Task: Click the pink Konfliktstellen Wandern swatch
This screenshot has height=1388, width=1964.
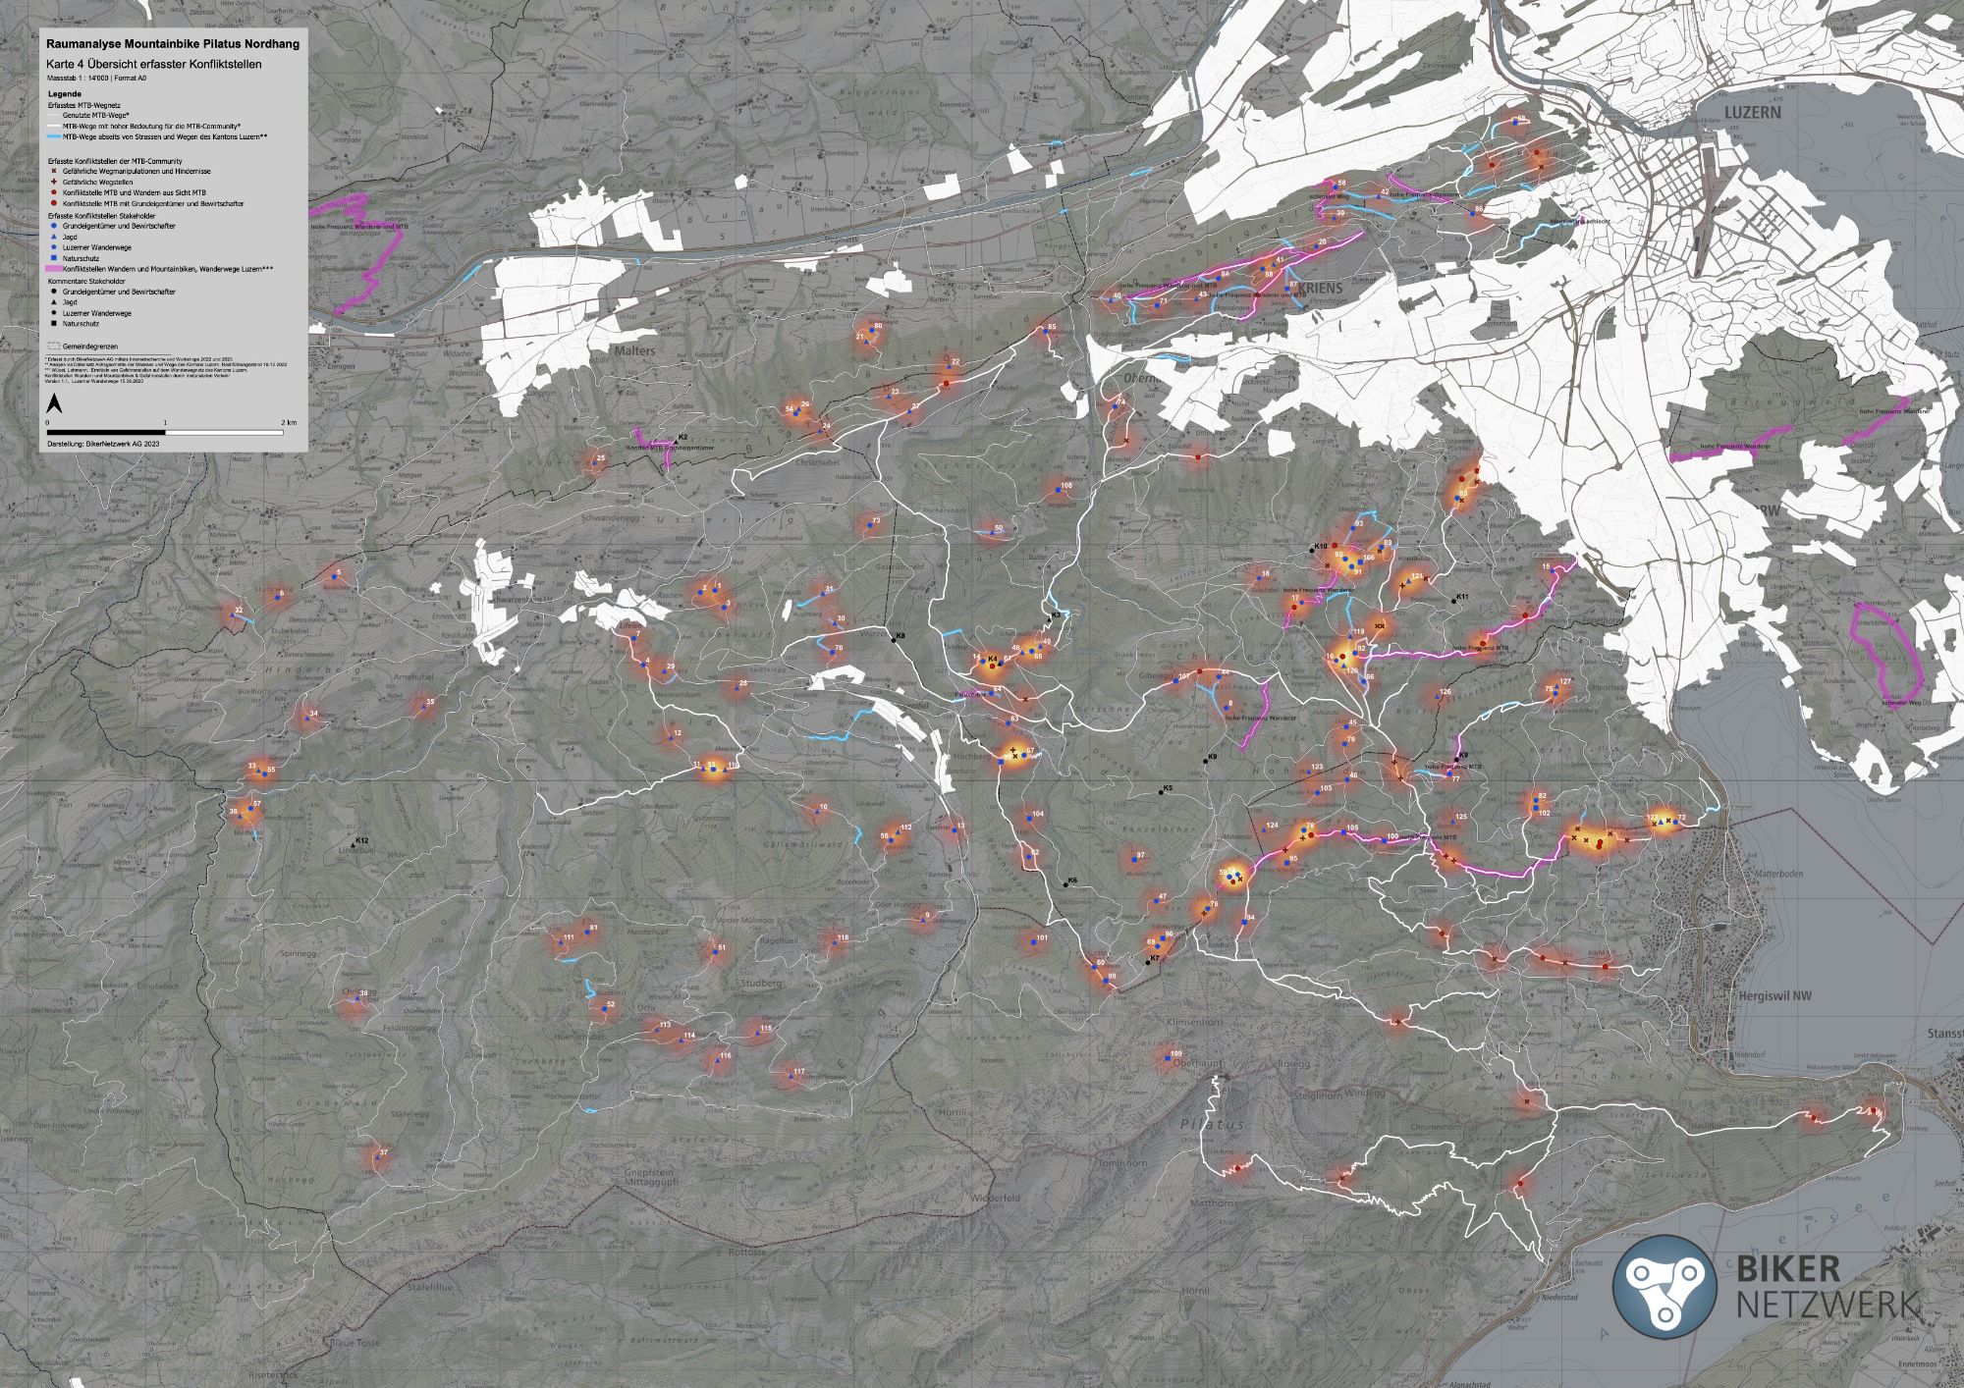Action: coord(54,269)
